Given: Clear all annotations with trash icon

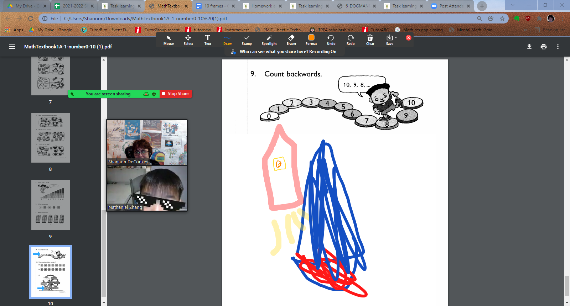Looking at the screenshot, I should (x=370, y=40).
